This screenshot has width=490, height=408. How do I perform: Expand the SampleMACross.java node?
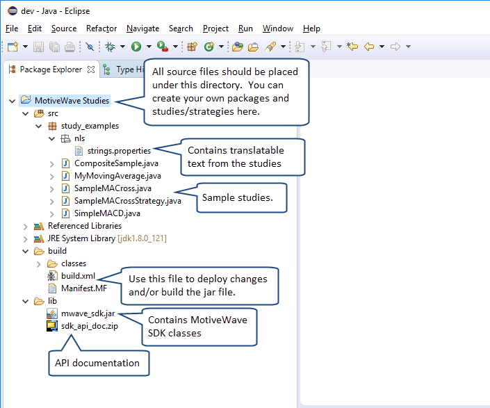(52, 188)
